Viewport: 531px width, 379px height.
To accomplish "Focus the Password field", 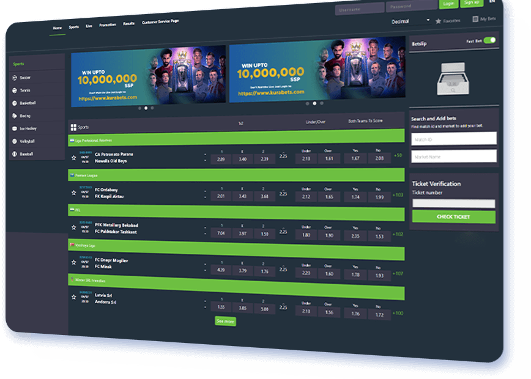I will point(412,7).
